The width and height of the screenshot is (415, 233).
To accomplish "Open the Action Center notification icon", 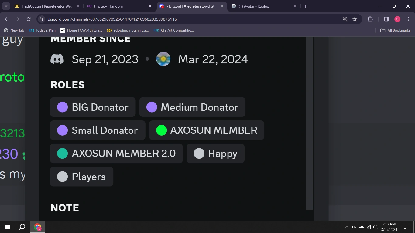I will coord(405,227).
